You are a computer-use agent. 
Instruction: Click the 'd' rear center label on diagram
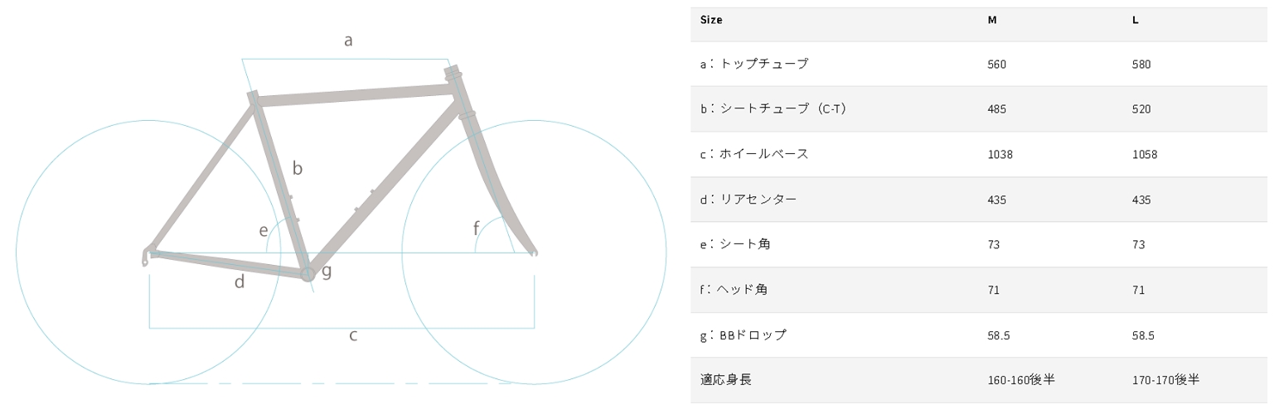click(x=240, y=282)
